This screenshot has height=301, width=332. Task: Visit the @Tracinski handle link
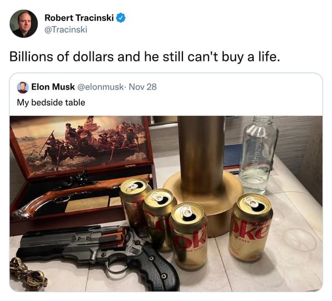coord(66,29)
